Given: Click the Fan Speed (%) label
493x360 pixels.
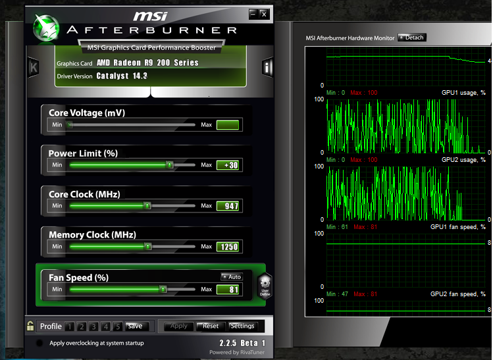Looking at the screenshot, I should (x=78, y=278).
